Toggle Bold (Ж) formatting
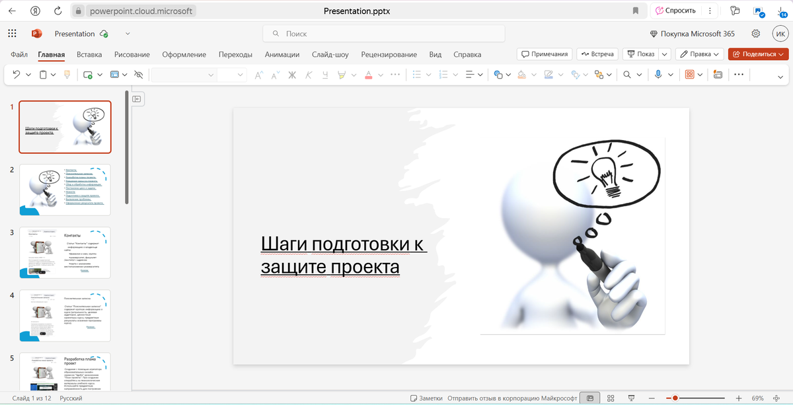The image size is (793, 405). (x=292, y=75)
